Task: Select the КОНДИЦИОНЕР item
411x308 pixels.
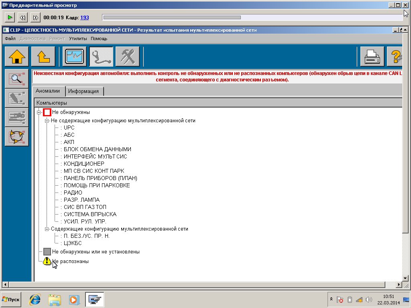Action: [x=84, y=164]
